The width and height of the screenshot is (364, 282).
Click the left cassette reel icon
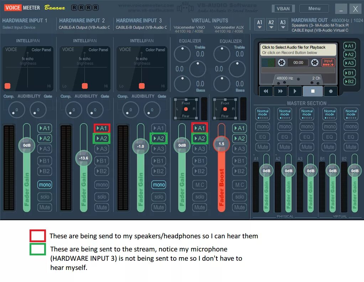point(282,63)
